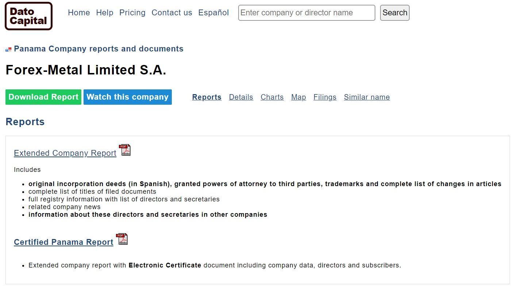Click the Search button
Screen dimensions: 514x289
[395, 13]
